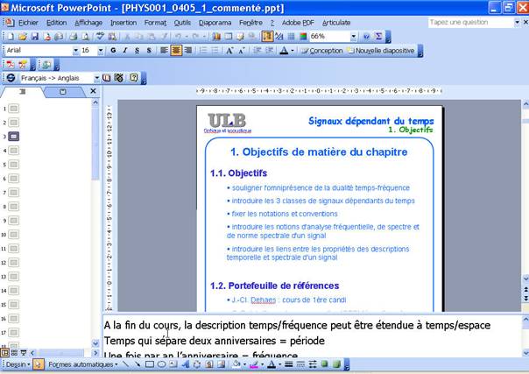Save the presentation with floppy icon

click(x=35, y=37)
